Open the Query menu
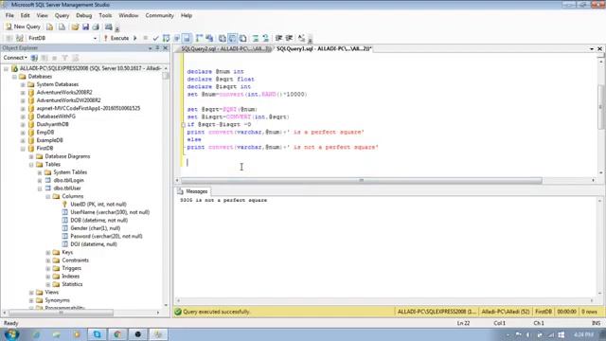Screen dimensions: 606x341 tap(62, 15)
